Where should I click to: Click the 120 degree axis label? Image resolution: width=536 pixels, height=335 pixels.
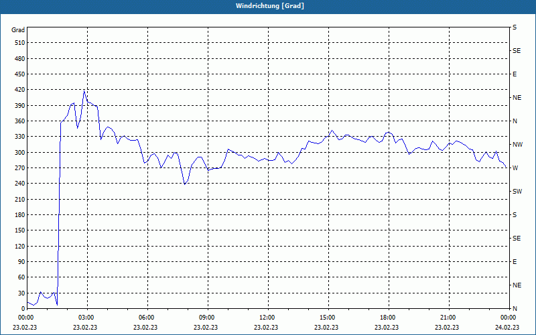click(x=20, y=246)
